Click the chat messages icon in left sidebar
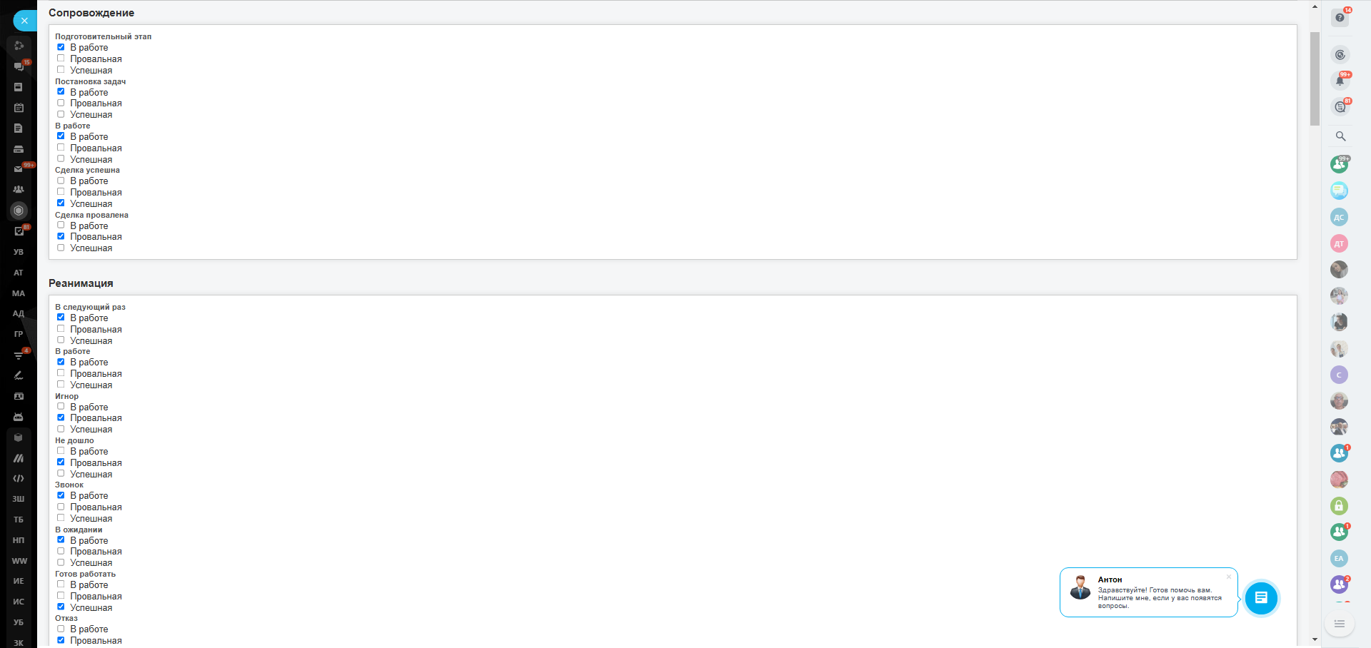The height and width of the screenshot is (648, 1371). pyautogui.click(x=19, y=66)
